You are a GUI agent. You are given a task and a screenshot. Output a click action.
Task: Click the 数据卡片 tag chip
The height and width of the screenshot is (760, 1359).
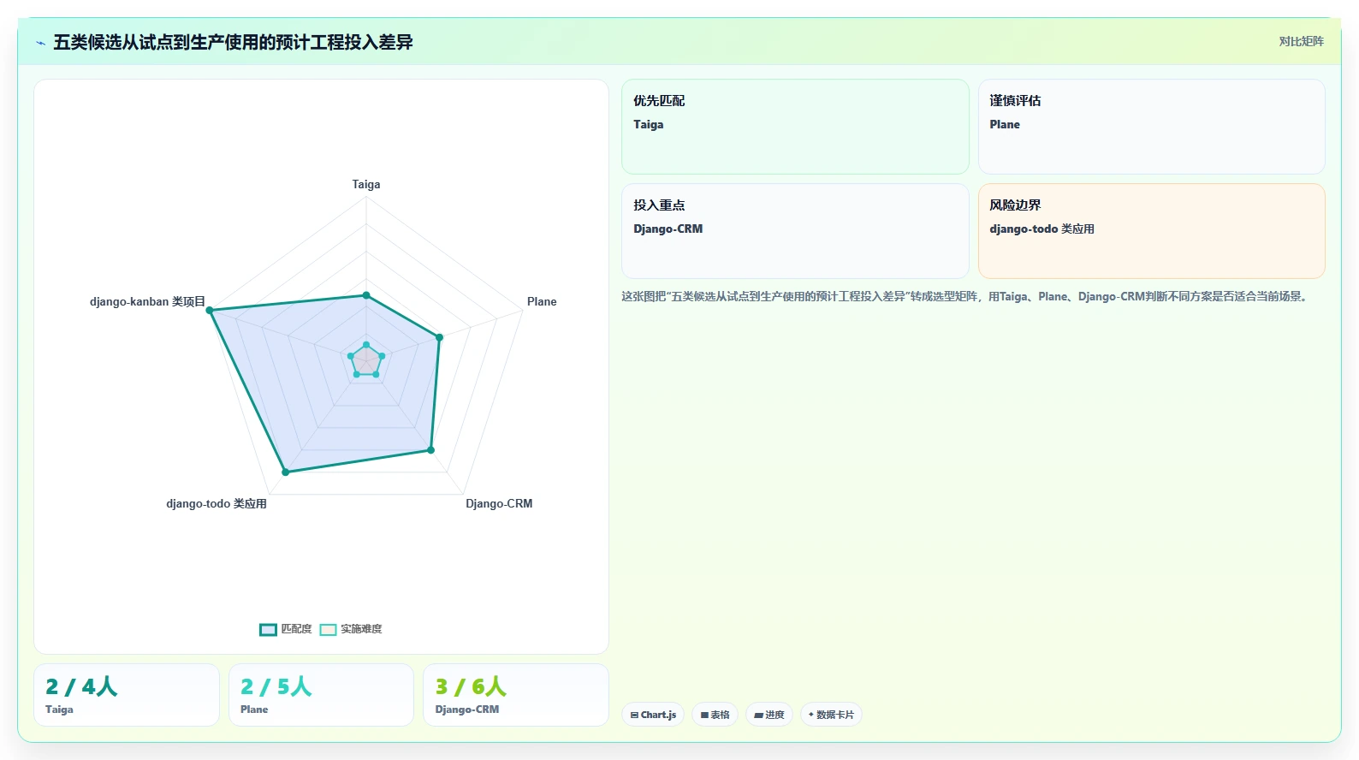(x=831, y=715)
